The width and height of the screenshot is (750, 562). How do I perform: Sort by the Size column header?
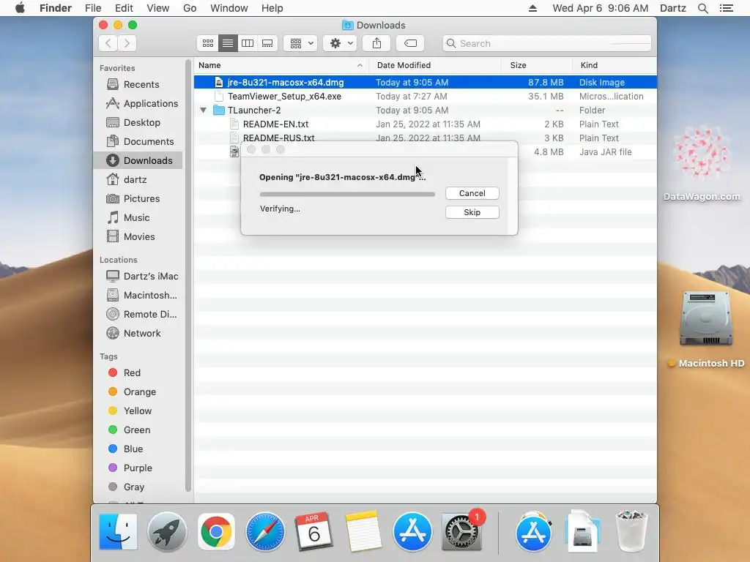[x=537, y=65]
